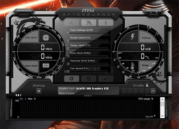Apply settings with the checkmark button
The image size is (179, 129).
coord(106,78)
